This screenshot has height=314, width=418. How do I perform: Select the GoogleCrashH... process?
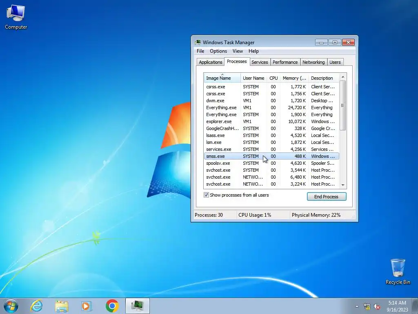coord(271,128)
